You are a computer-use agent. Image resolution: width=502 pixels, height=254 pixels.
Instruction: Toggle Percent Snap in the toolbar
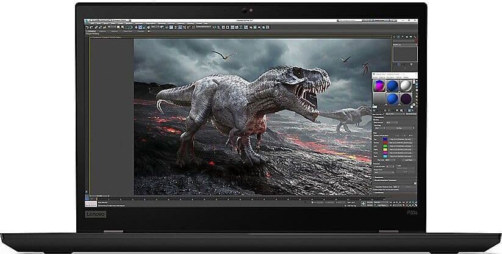(x=184, y=27)
